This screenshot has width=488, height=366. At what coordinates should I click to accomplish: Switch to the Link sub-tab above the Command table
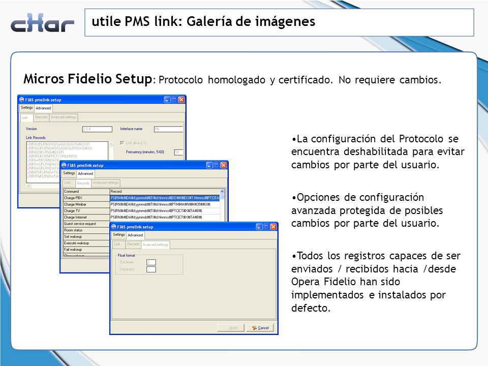click(x=68, y=182)
